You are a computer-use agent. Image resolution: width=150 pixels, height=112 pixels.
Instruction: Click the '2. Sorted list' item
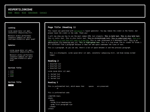point(54,76)
